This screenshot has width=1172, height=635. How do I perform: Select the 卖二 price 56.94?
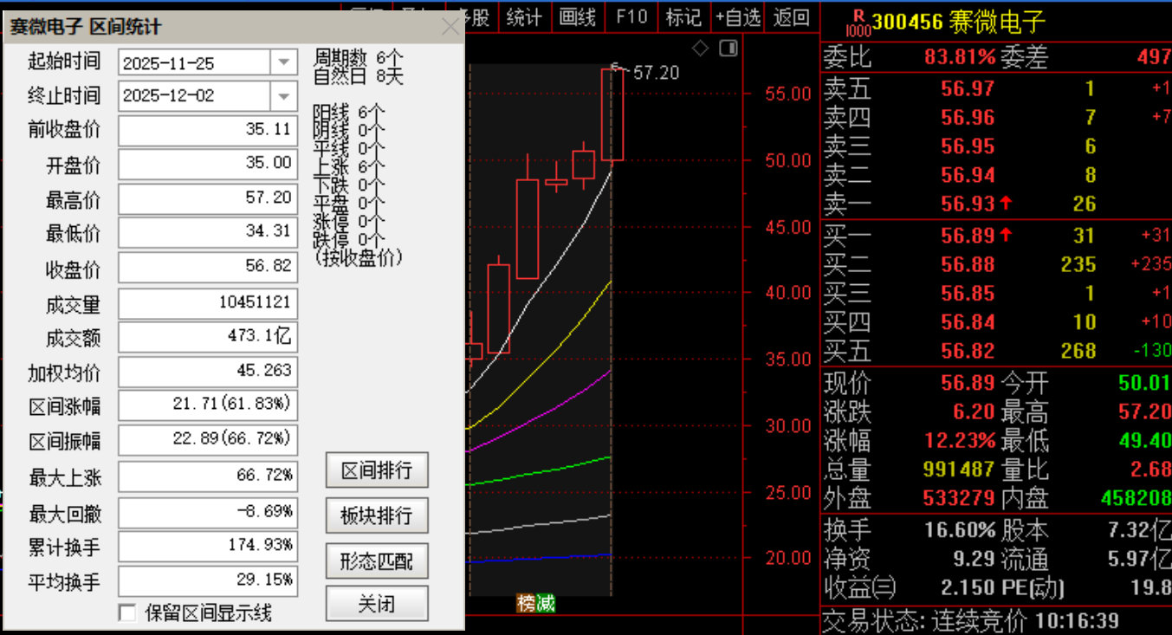[x=968, y=176]
